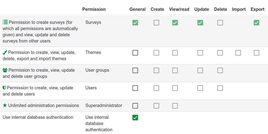Enable Delete permission for Users

tap(220, 88)
